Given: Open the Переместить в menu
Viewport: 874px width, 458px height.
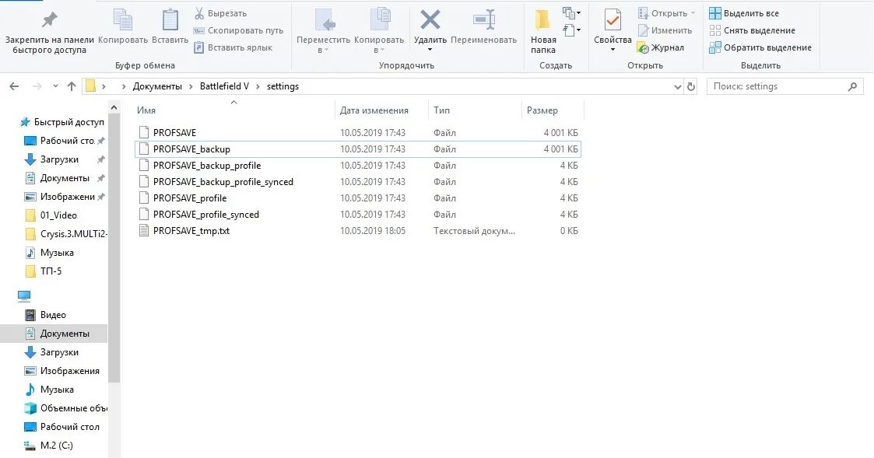Looking at the screenshot, I should click(323, 32).
